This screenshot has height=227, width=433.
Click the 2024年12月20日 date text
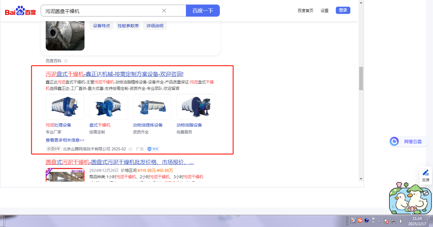[x=104, y=170]
